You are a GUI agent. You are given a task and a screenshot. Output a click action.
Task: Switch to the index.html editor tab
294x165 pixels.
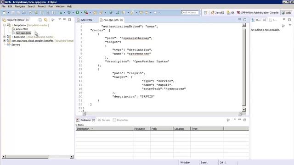pyautogui.click(x=86, y=20)
